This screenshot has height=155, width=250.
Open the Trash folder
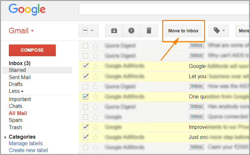(x=15, y=127)
